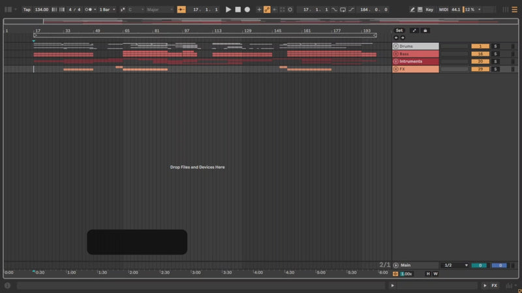The width and height of the screenshot is (522, 293).
Task: Click the 134.00 tempo field
Action: 42,10
